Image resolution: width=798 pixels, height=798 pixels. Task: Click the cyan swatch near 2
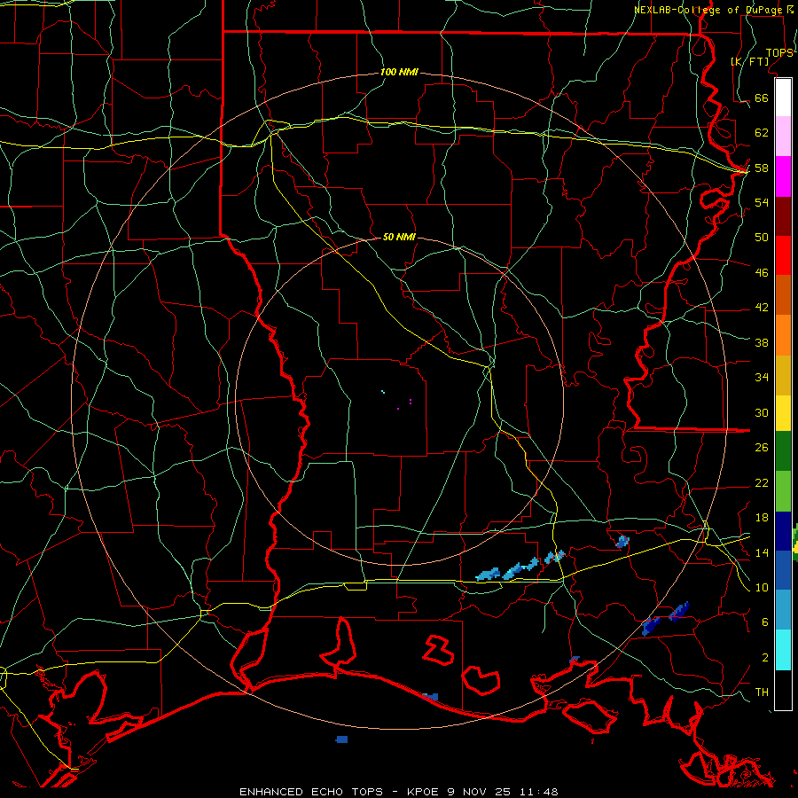click(783, 650)
